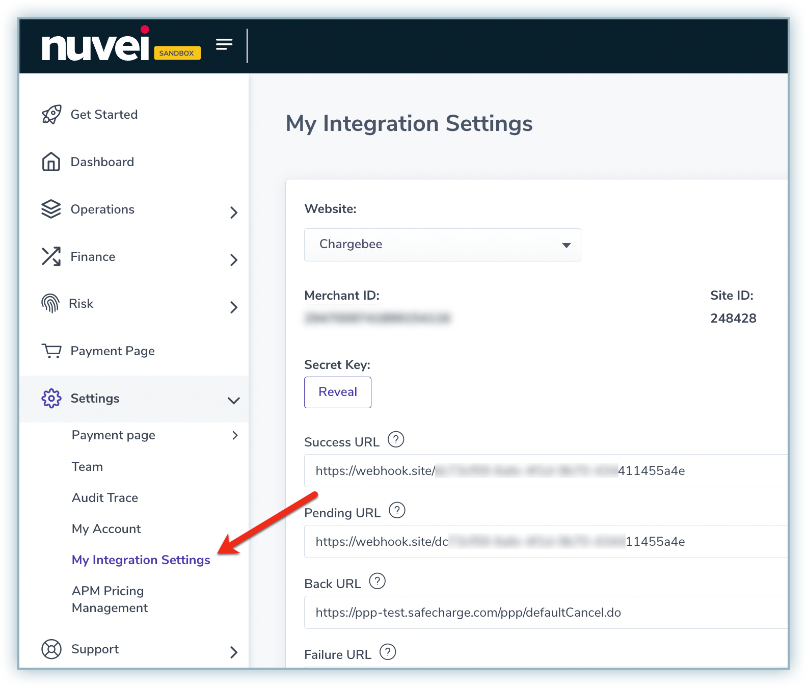Click the Failure URL help icon
This screenshot has height=687, width=807.
(388, 652)
